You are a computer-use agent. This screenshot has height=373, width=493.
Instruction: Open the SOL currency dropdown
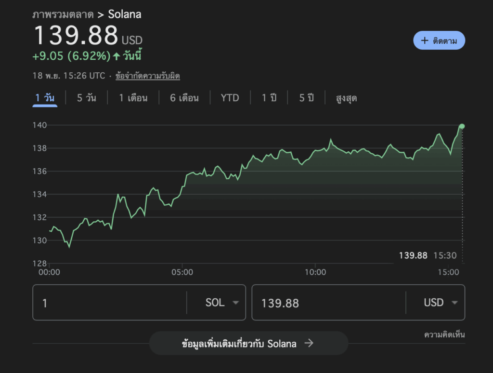[x=221, y=303]
